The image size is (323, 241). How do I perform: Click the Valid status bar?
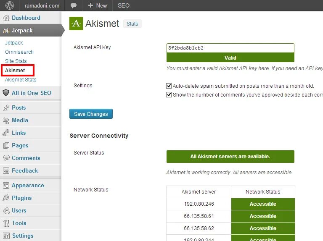230,58
